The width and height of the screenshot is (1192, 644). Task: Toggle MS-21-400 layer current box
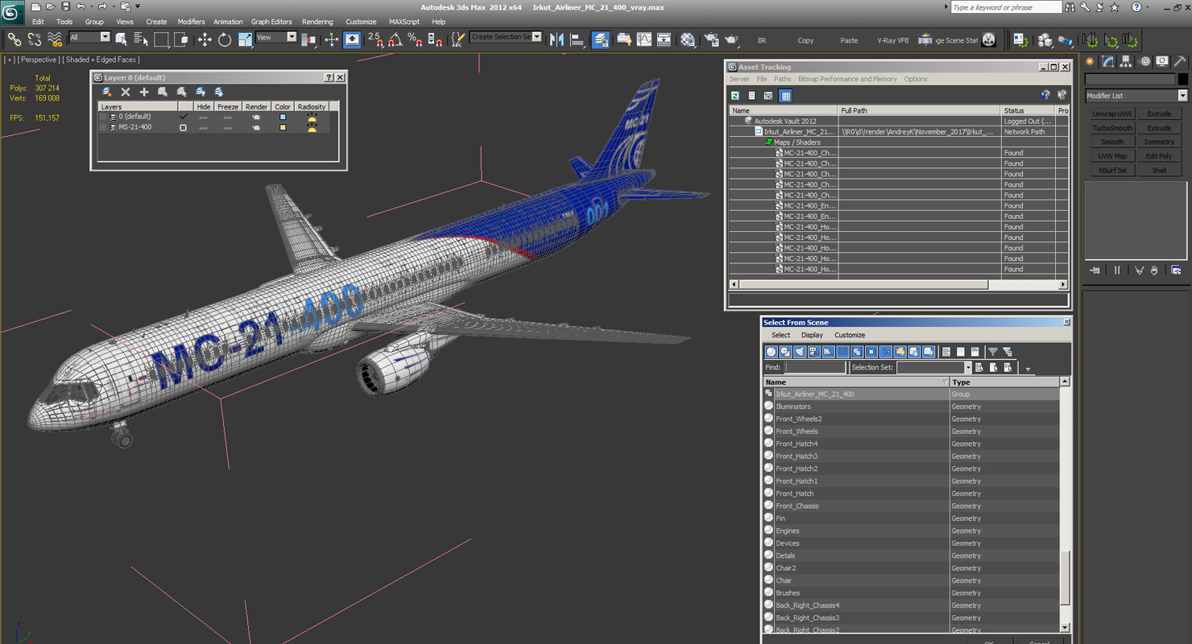(x=183, y=127)
